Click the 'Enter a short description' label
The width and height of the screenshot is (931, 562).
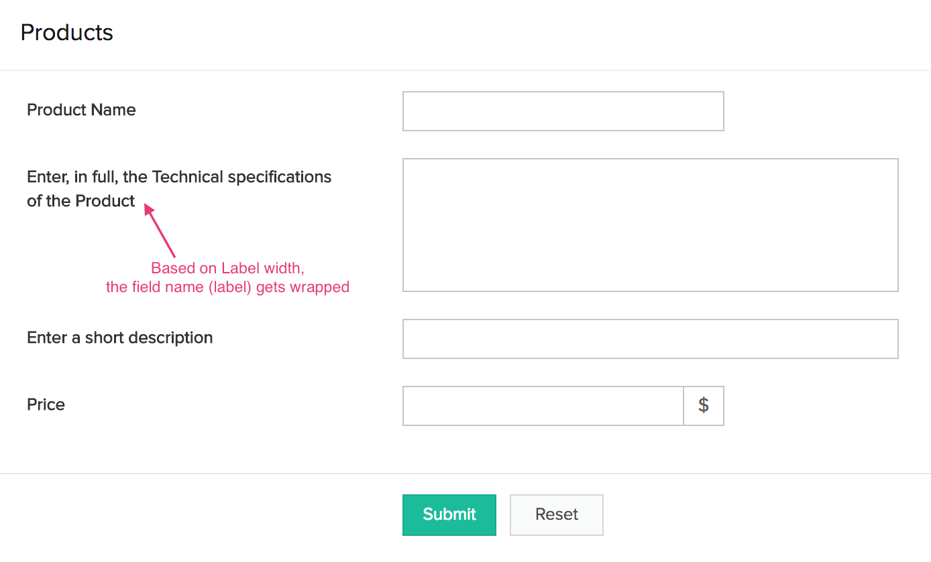coord(119,338)
